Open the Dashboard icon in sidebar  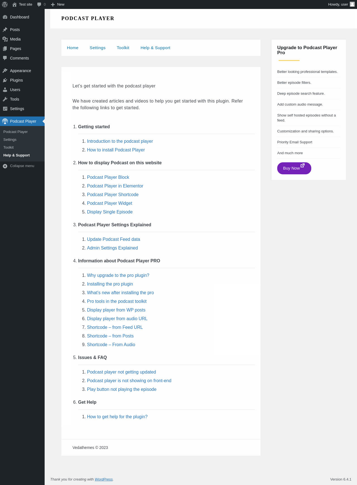5,17
